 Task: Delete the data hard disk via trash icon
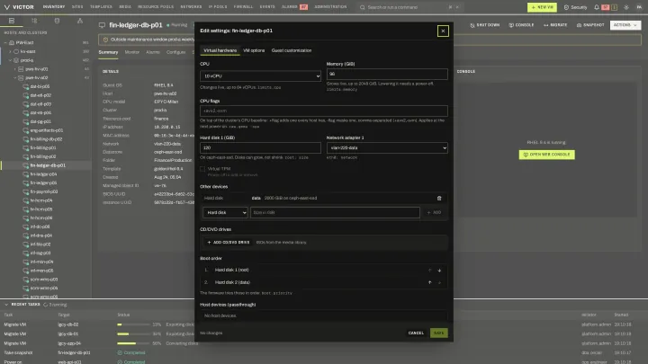click(x=439, y=198)
